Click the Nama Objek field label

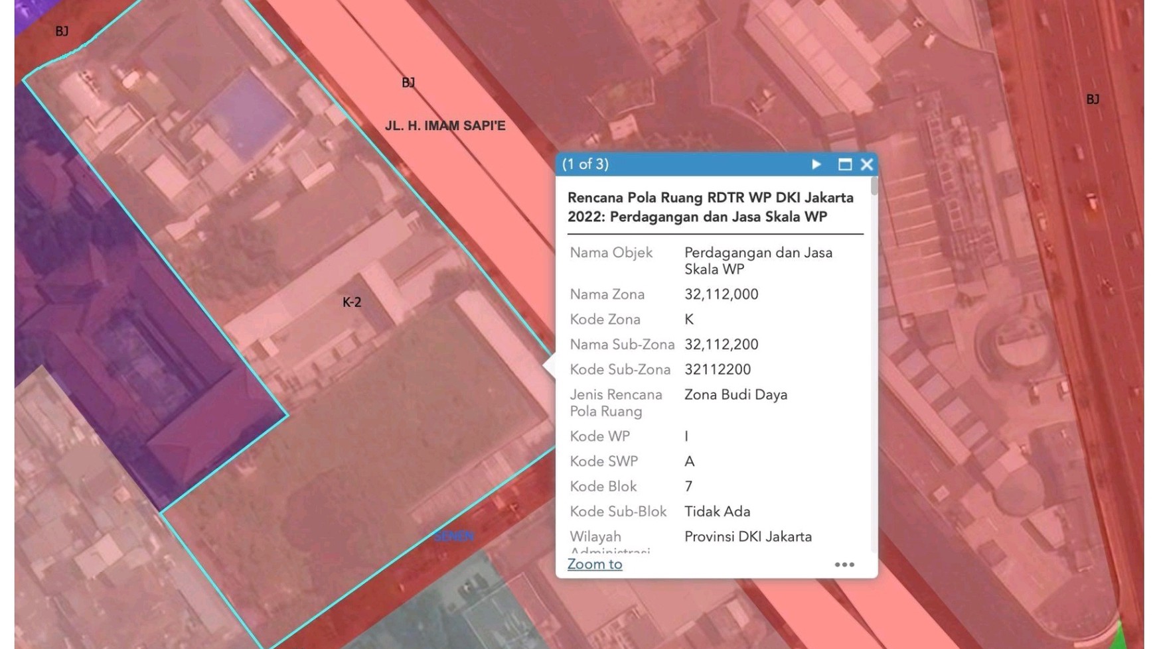click(x=611, y=253)
